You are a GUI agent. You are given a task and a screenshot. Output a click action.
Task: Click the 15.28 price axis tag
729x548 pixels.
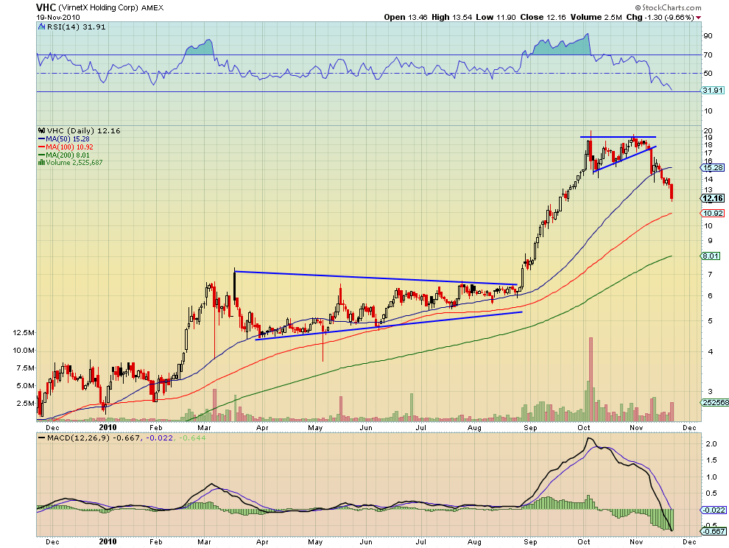click(x=713, y=167)
